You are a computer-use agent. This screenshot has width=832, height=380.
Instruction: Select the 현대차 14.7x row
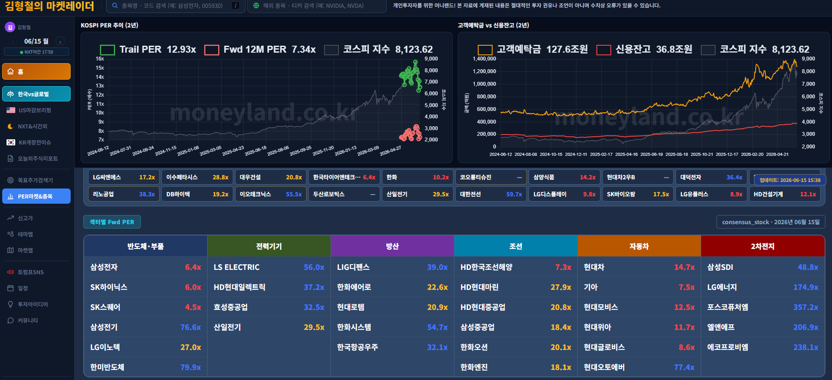pos(639,267)
